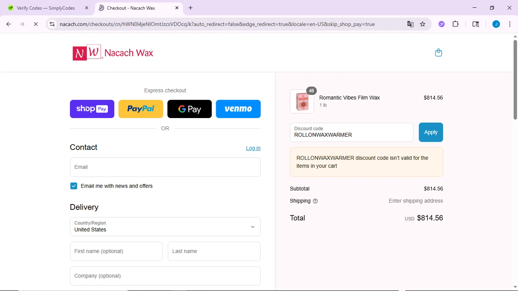Click the Romantic Vibes Film Wax product name
Image resolution: width=518 pixels, height=291 pixels.
point(349,98)
